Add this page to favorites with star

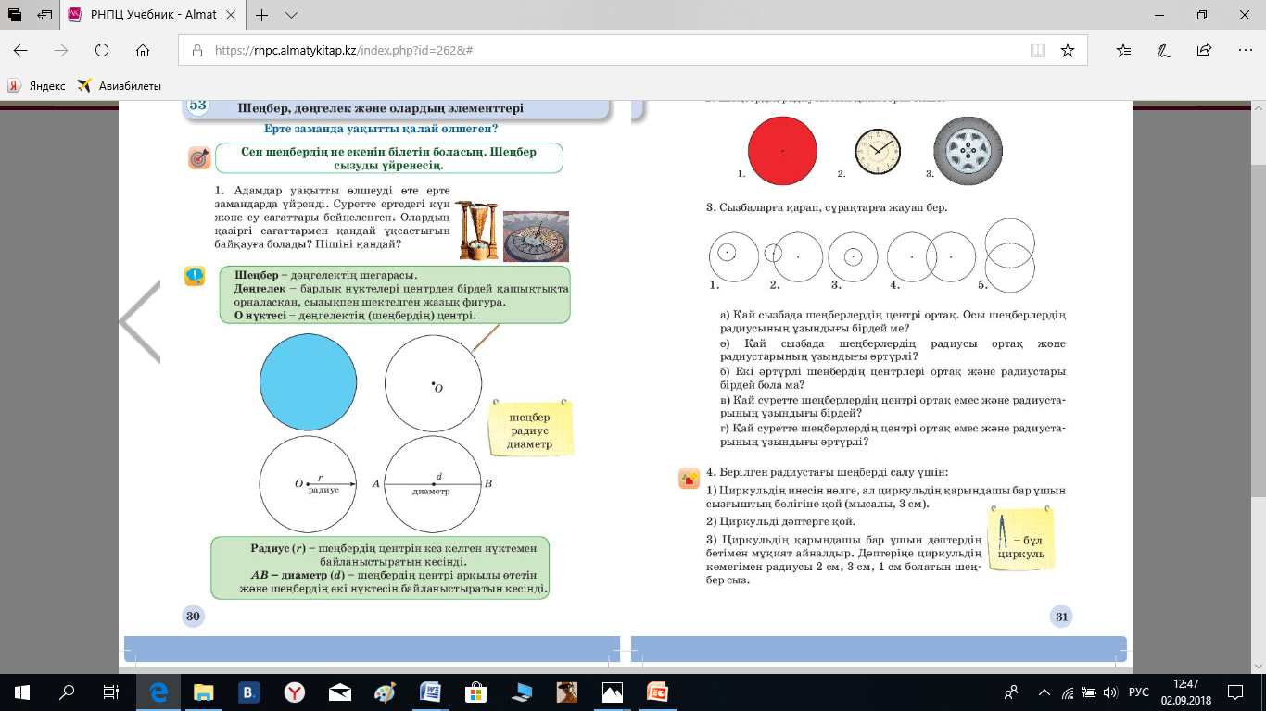pyautogui.click(x=1068, y=51)
